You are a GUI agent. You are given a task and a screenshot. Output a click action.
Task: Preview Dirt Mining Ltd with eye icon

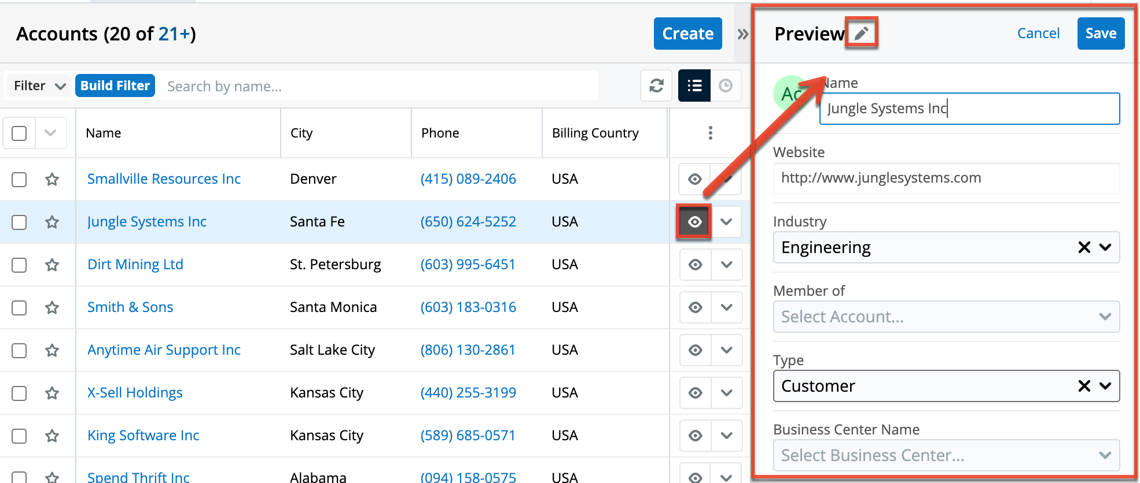click(x=695, y=265)
